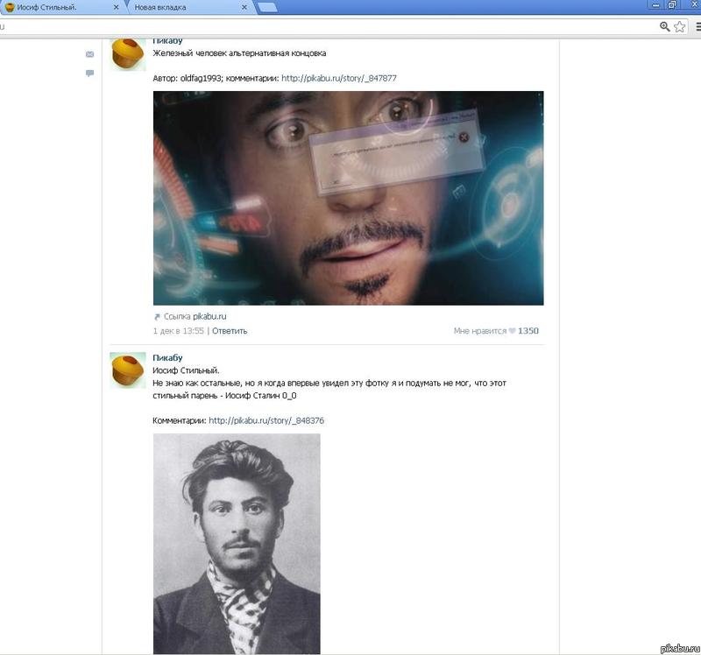
Task: Click the link arrow icon next to Ссылка
Action: coord(158,316)
